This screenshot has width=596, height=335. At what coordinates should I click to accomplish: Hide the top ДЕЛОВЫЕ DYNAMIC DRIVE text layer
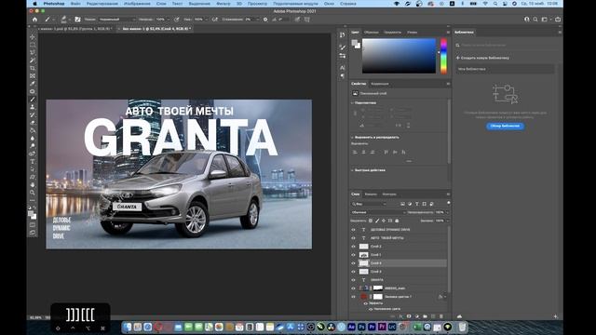click(x=353, y=230)
